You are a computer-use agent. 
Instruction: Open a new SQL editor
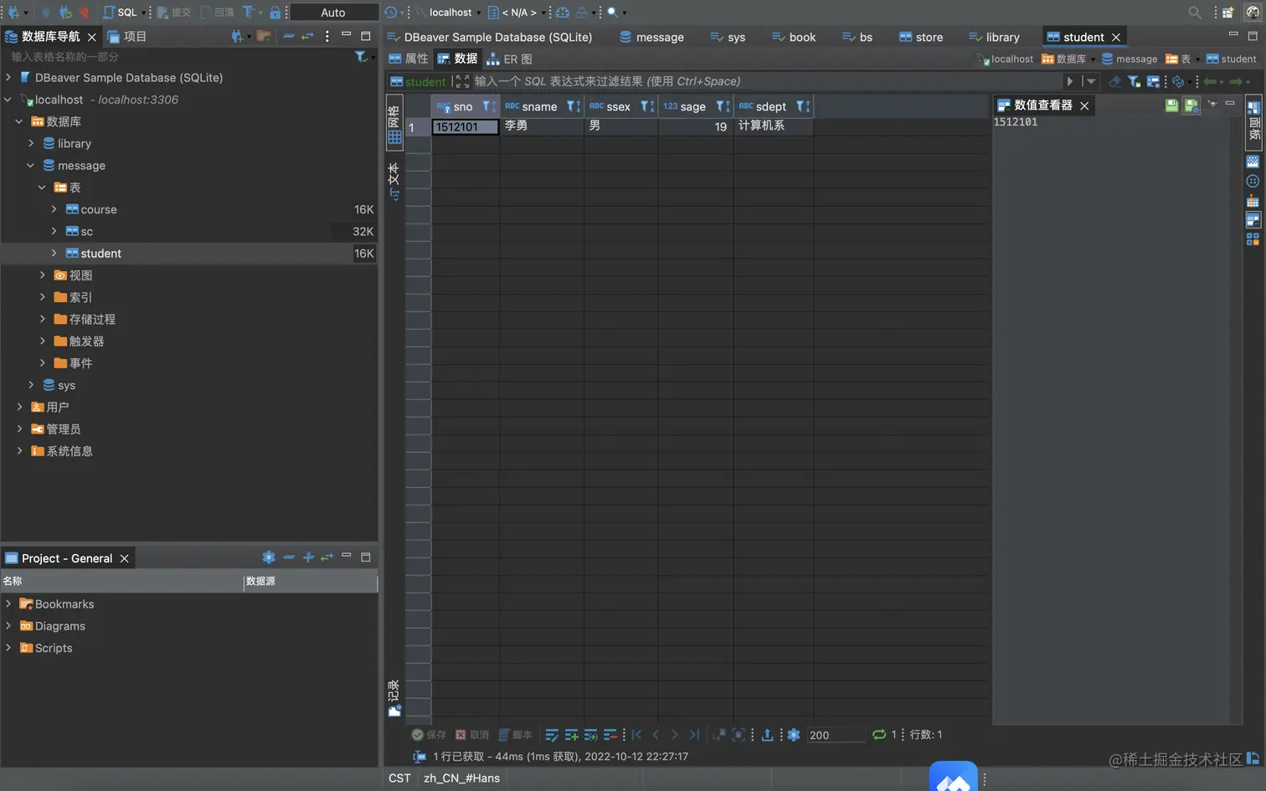tap(121, 12)
